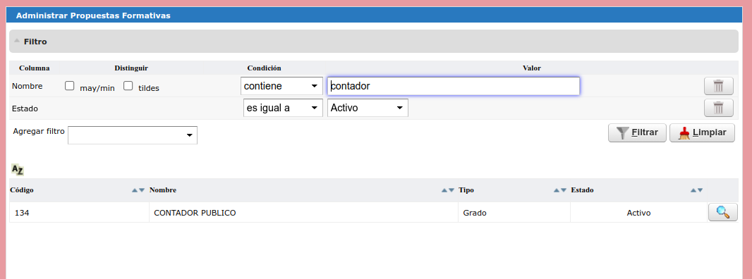Click the Filtrar button

[637, 132]
